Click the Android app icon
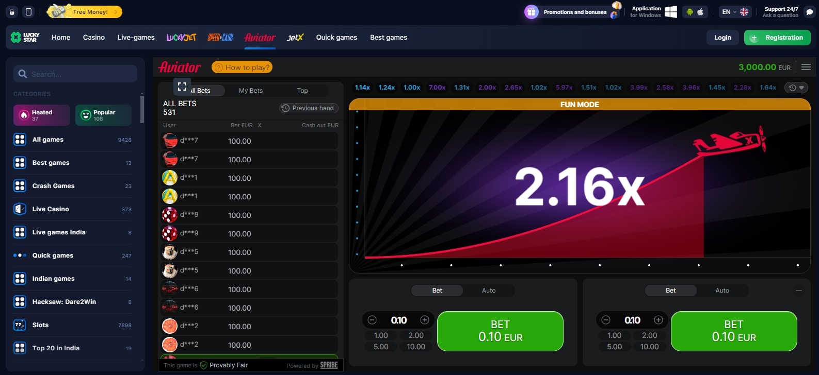 (690, 12)
